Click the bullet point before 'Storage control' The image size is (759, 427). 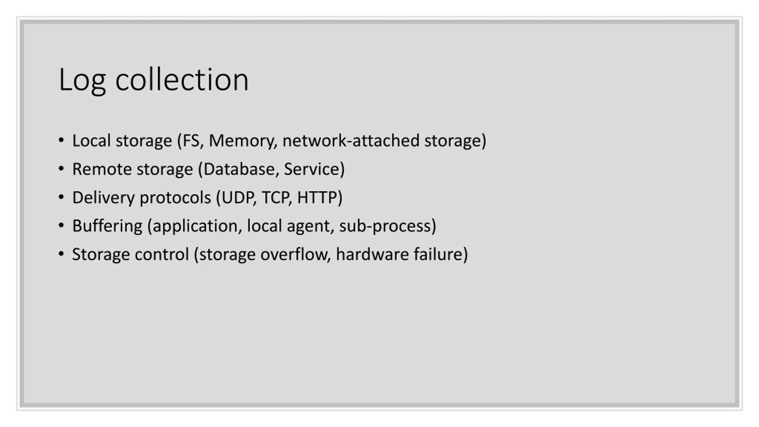click(x=61, y=254)
